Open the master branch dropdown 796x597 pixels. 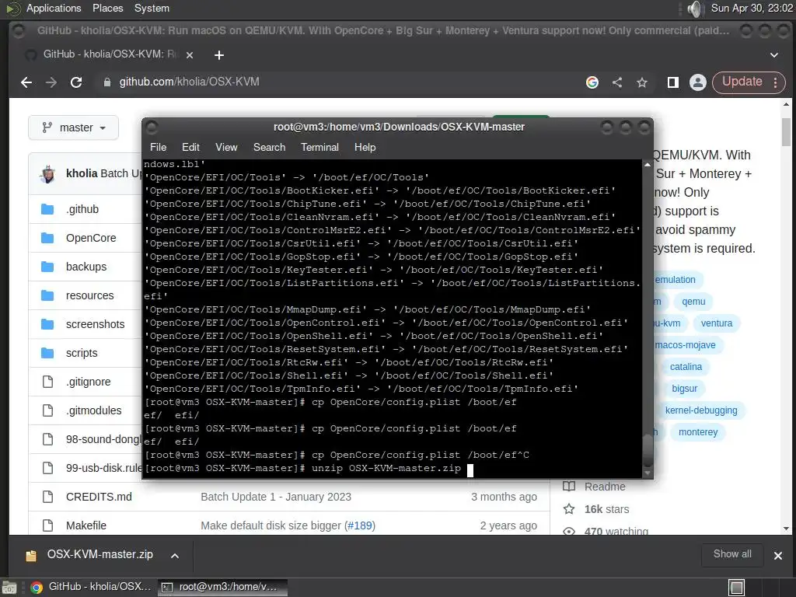tap(74, 127)
